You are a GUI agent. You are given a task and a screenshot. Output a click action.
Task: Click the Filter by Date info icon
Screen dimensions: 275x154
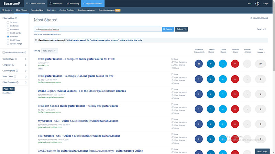16,18
